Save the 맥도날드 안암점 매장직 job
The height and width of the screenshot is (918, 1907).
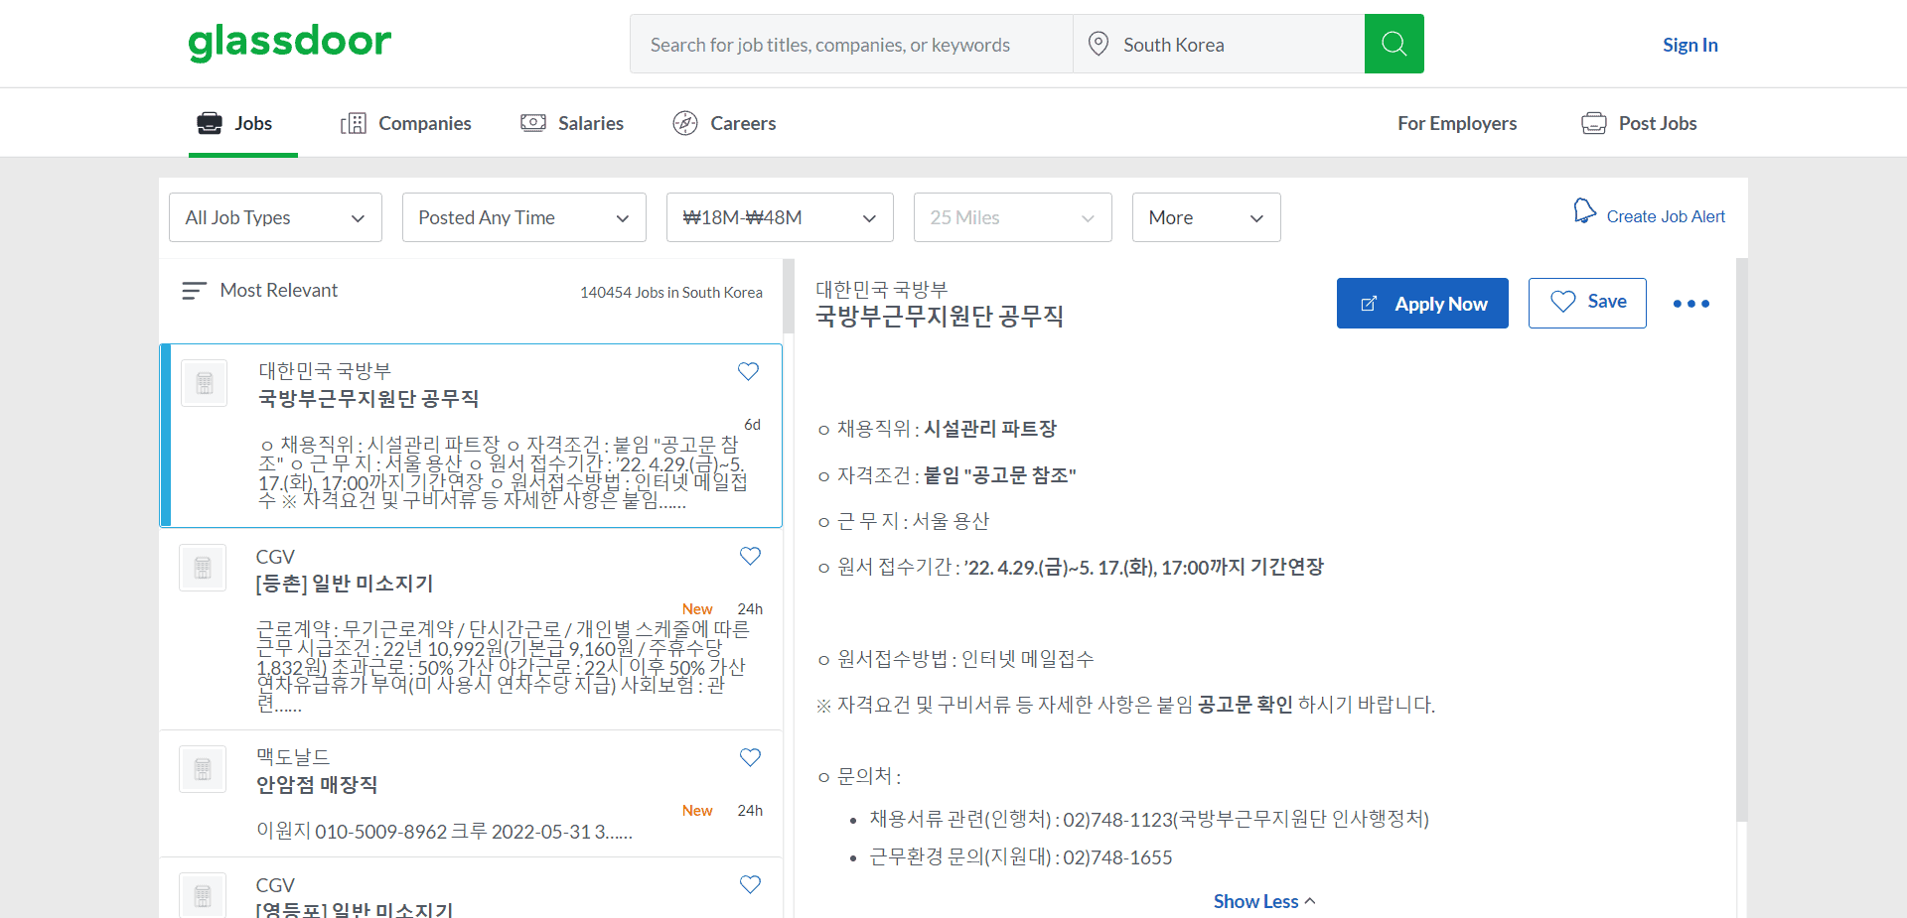pyautogui.click(x=750, y=757)
